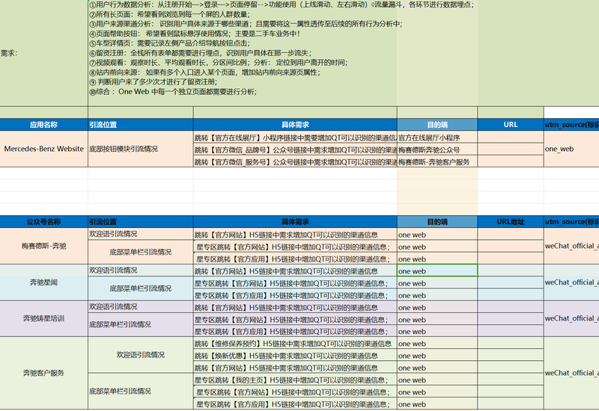599x411 pixels.
Task: Click the 星专区跳转【我的主页】 requirement cell
Action: [295, 380]
